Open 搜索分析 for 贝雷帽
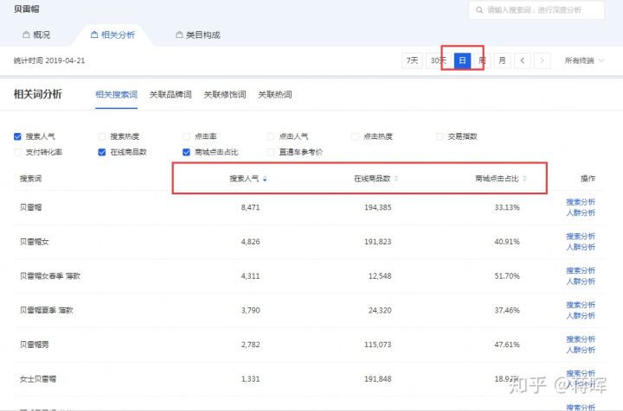This screenshot has height=411, width=623. click(x=581, y=202)
